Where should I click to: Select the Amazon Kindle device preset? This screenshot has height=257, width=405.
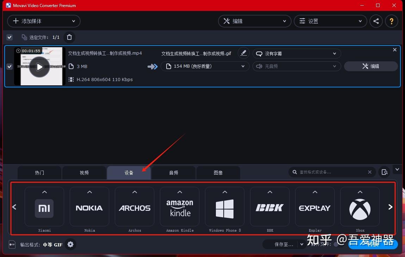click(180, 207)
